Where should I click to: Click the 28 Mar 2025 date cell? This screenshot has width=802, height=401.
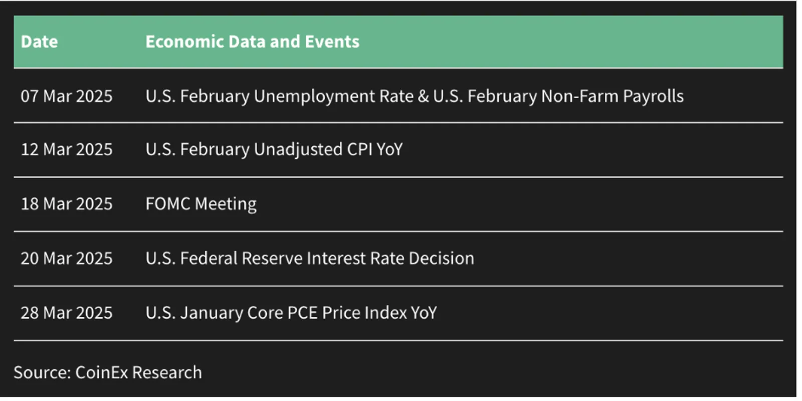pos(67,313)
